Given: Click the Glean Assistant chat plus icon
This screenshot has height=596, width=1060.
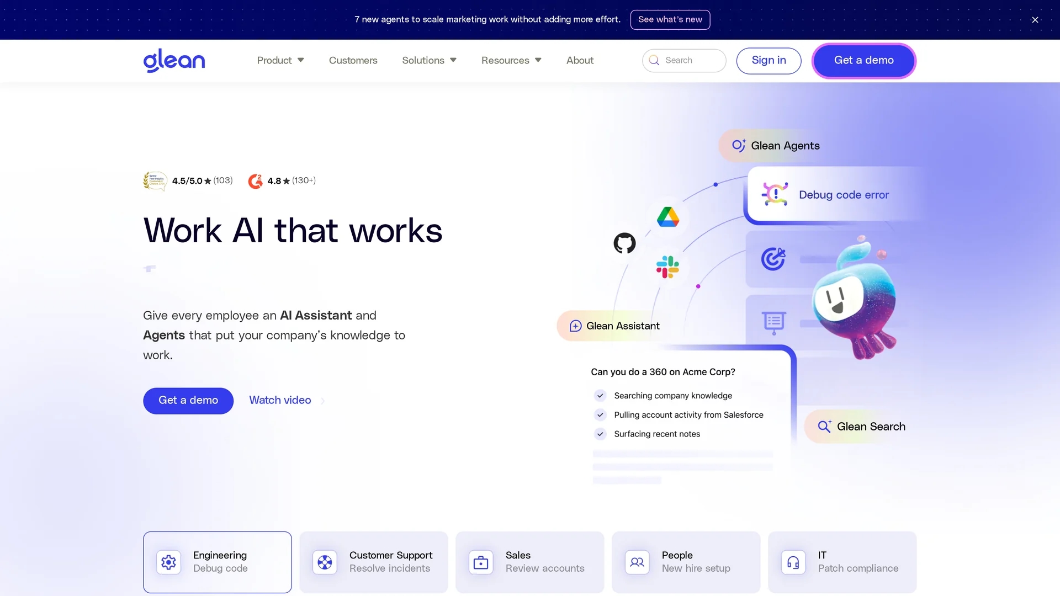Looking at the screenshot, I should coord(575,326).
